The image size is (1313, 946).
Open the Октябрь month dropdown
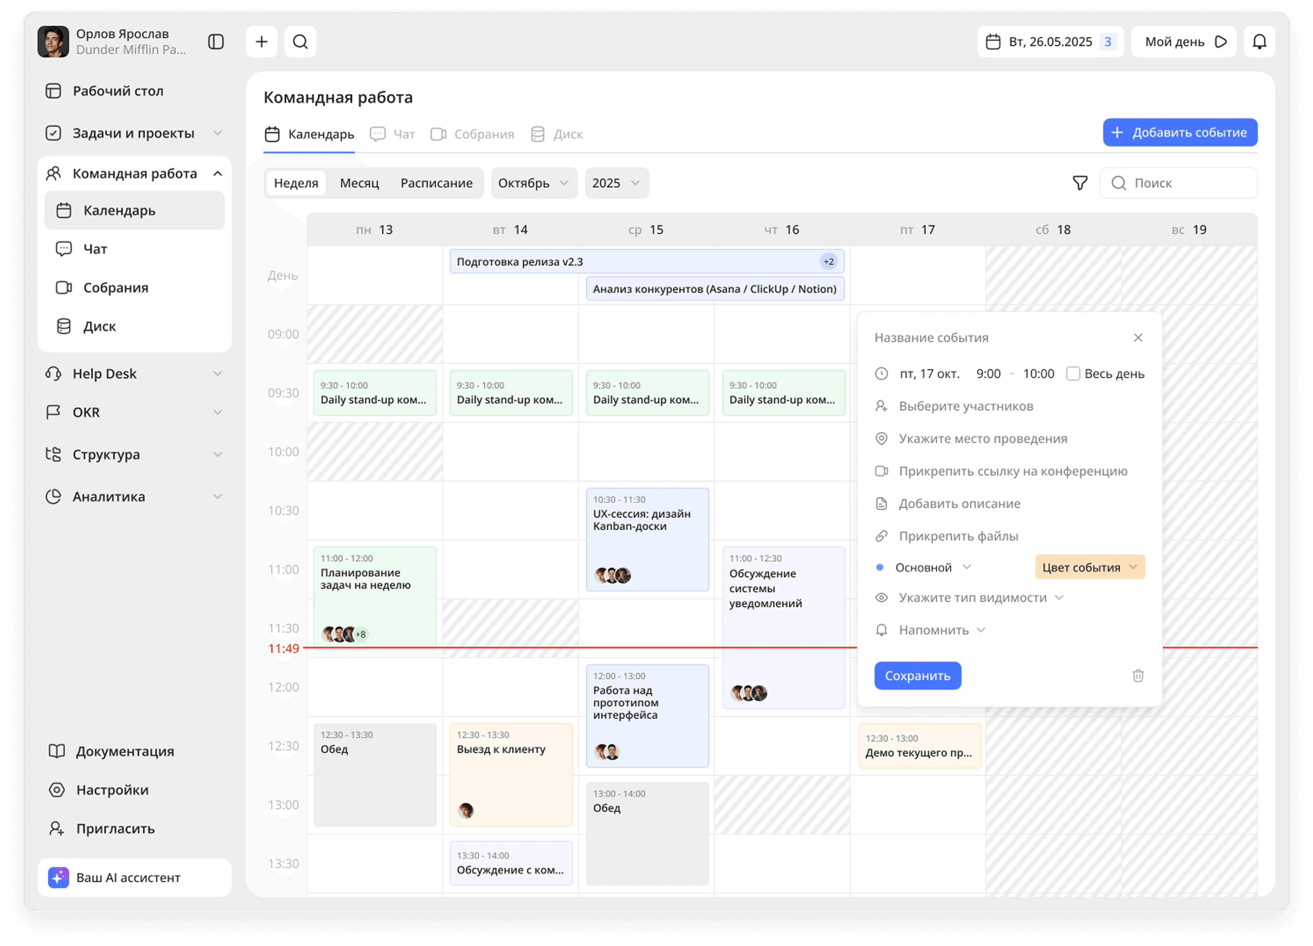click(x=534, y=183)
